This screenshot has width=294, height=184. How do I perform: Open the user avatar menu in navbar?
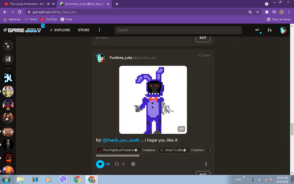pyautogui.click(x=283, y=30)
